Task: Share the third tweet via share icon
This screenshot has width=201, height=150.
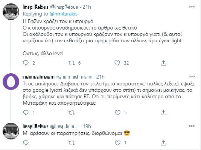Action: [x=163, y=143]
